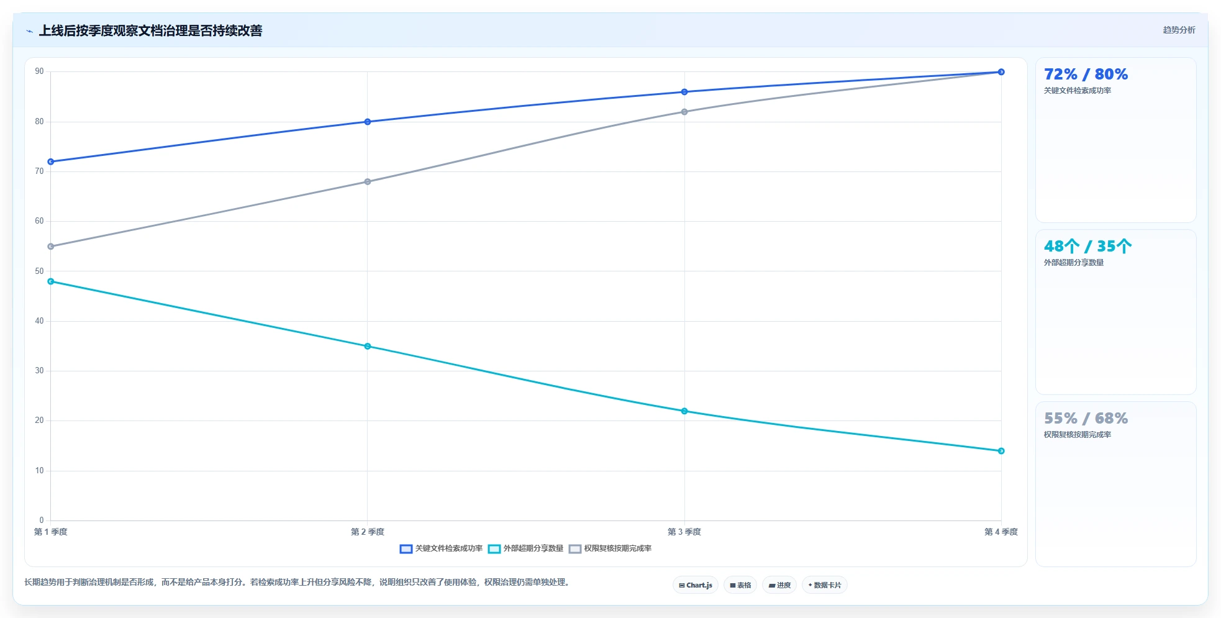Click the 第 2 季度 axis label
The width and height of the screenshot is (1221, 618).
(368, 532)
